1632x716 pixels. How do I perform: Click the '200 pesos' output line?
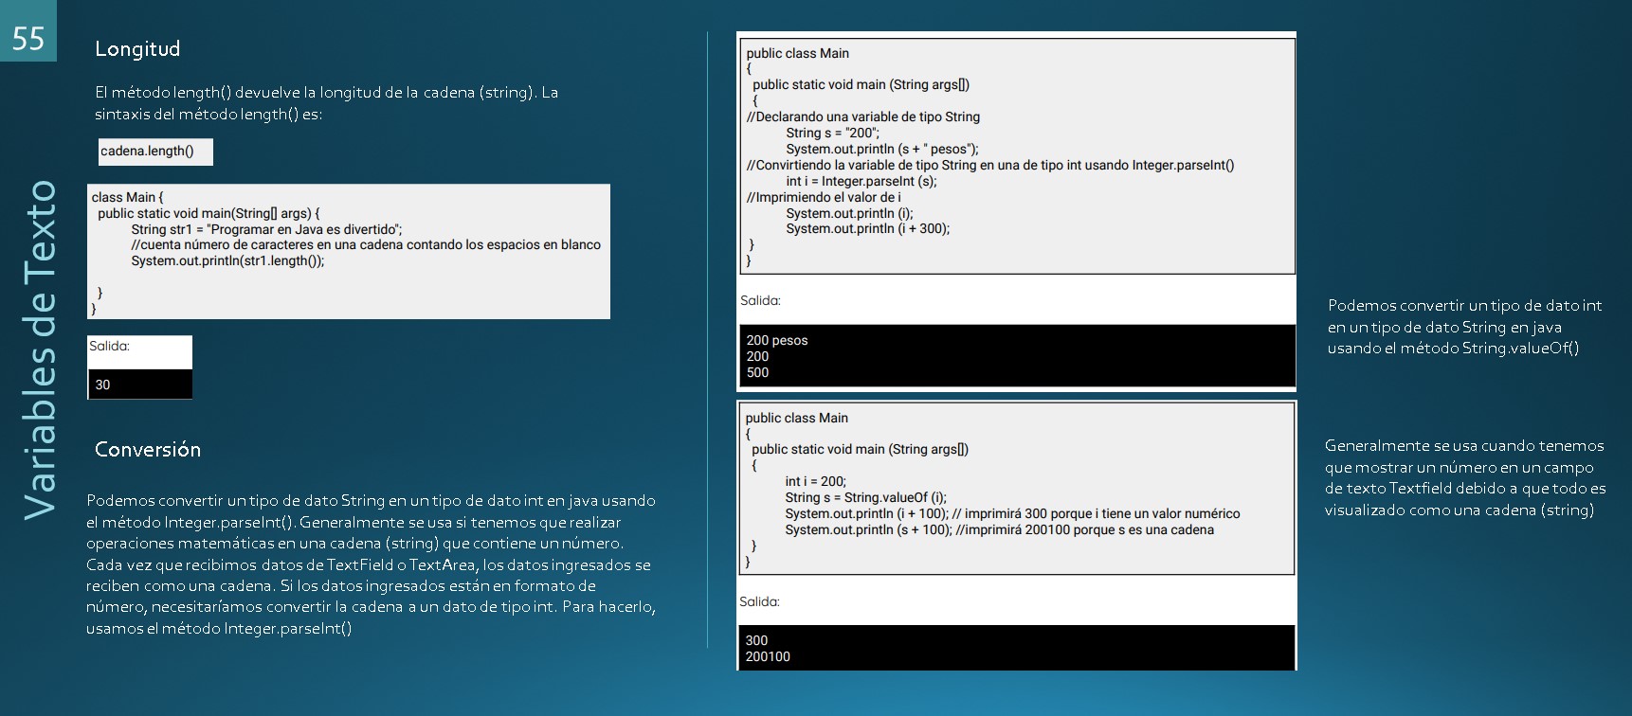coord(777,340)
